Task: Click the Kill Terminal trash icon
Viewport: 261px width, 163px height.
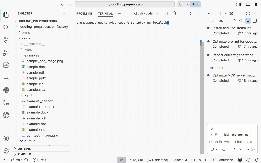Action: click(x=174, y=14)
